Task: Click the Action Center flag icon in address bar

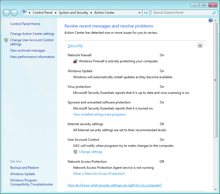Action: 25,12
